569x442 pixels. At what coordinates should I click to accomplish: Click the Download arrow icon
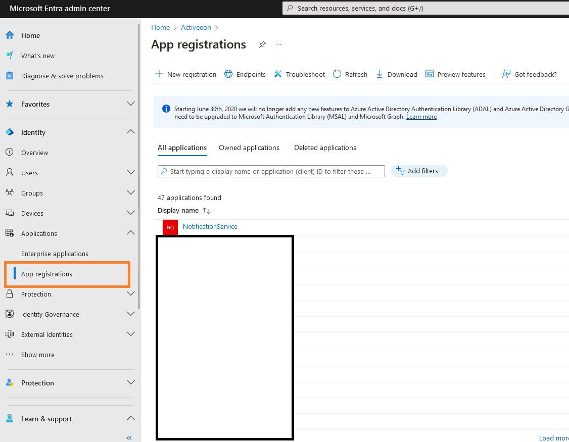(379, 74)
